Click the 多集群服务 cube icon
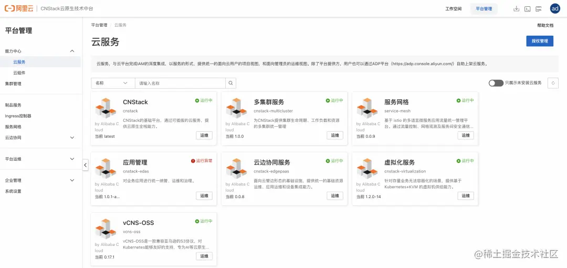The image size is (567, 268). click(236, 108)
